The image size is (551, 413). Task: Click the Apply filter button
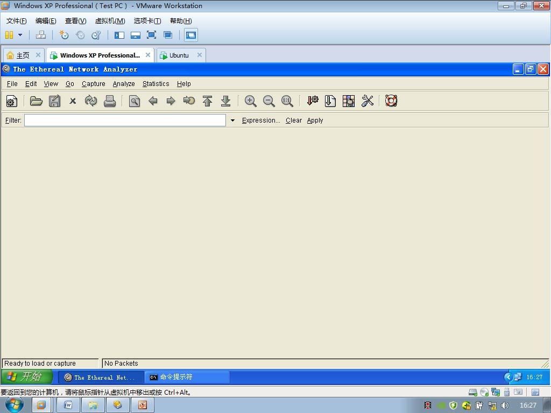tap(315, 120)
